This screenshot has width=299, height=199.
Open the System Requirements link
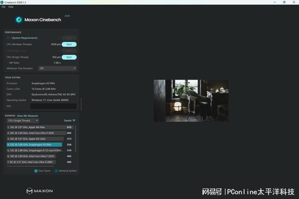click(x=24, y=38)
